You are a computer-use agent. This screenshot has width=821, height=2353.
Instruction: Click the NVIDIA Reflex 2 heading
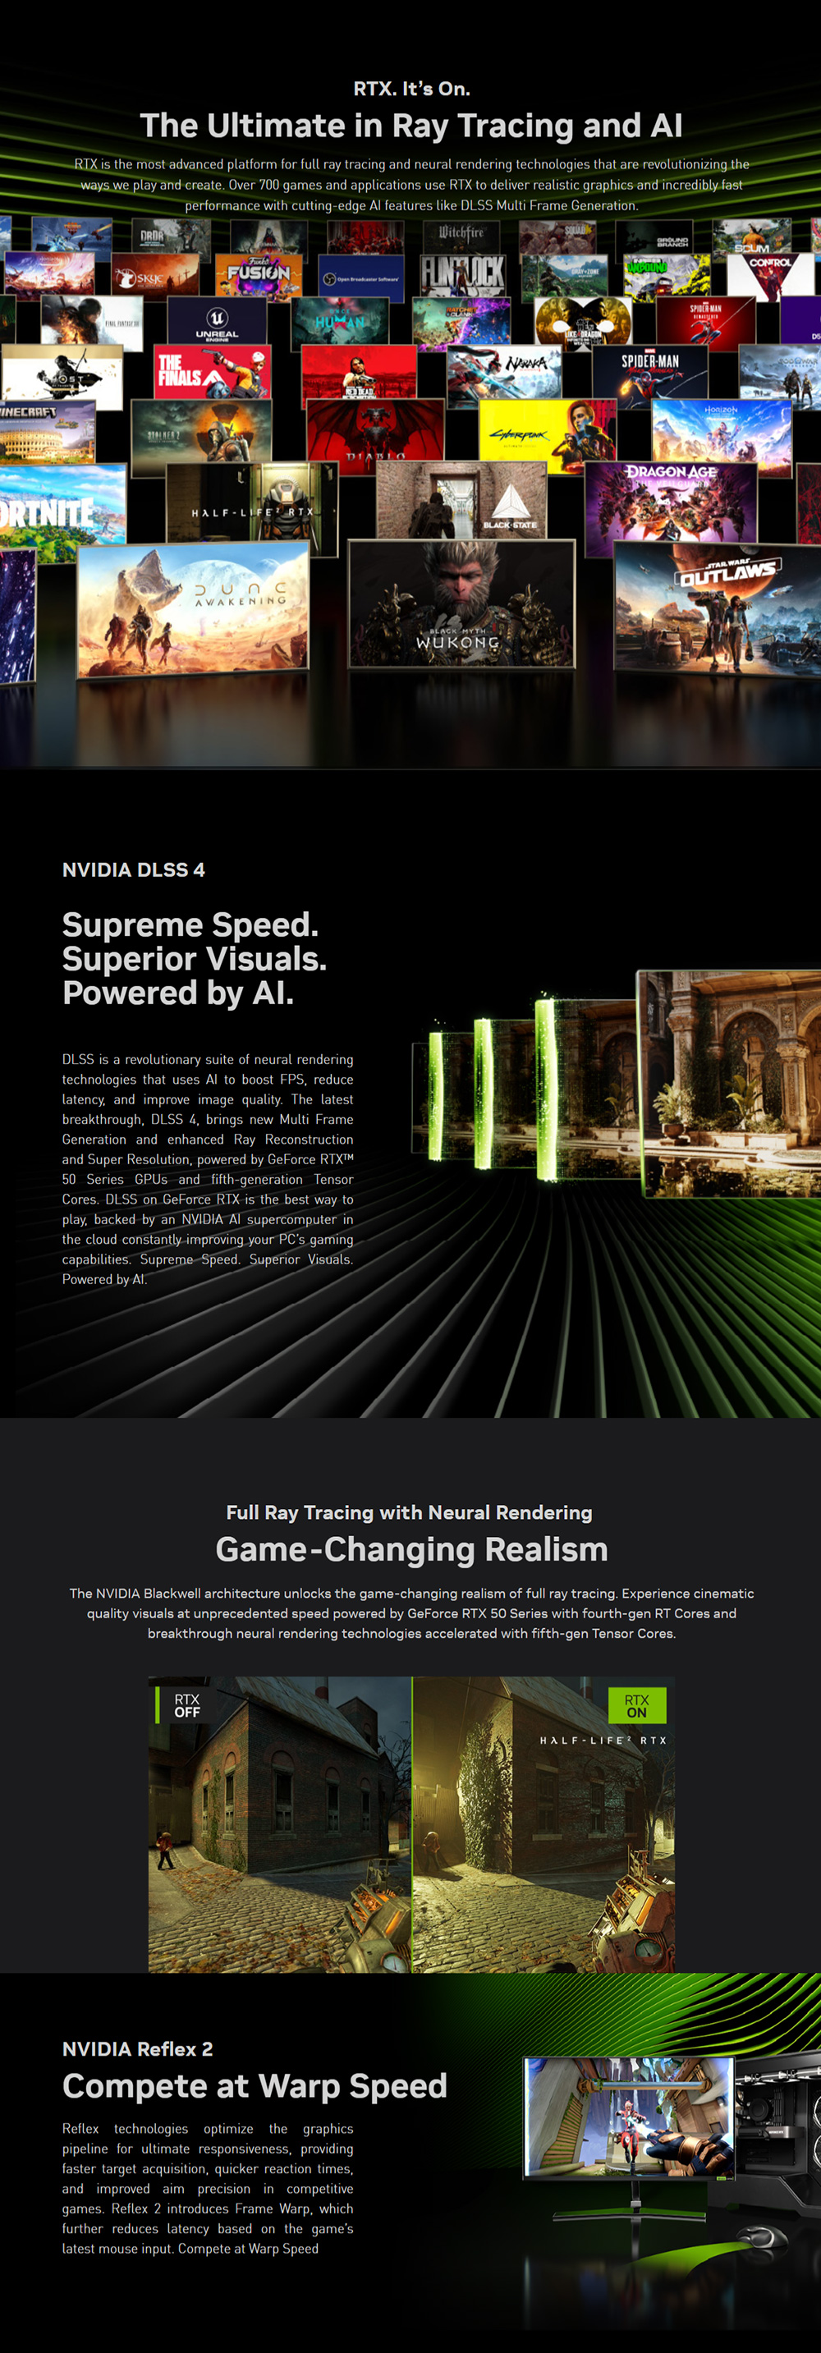point(137,2049)
